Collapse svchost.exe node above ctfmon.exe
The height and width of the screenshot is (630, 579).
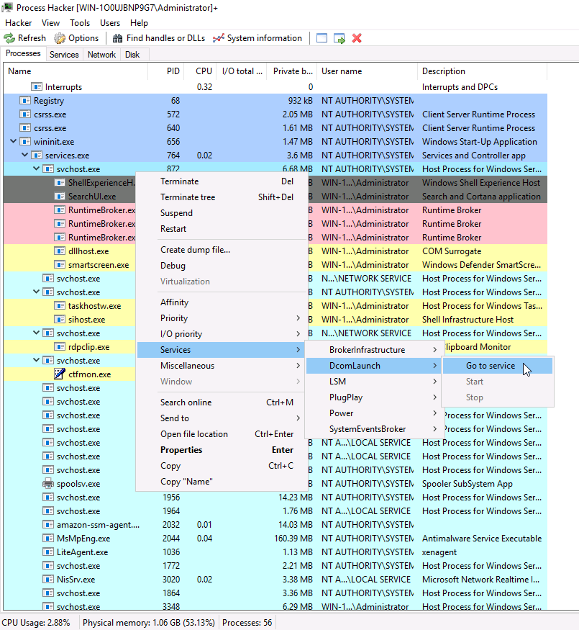click(x=36, y=359)
